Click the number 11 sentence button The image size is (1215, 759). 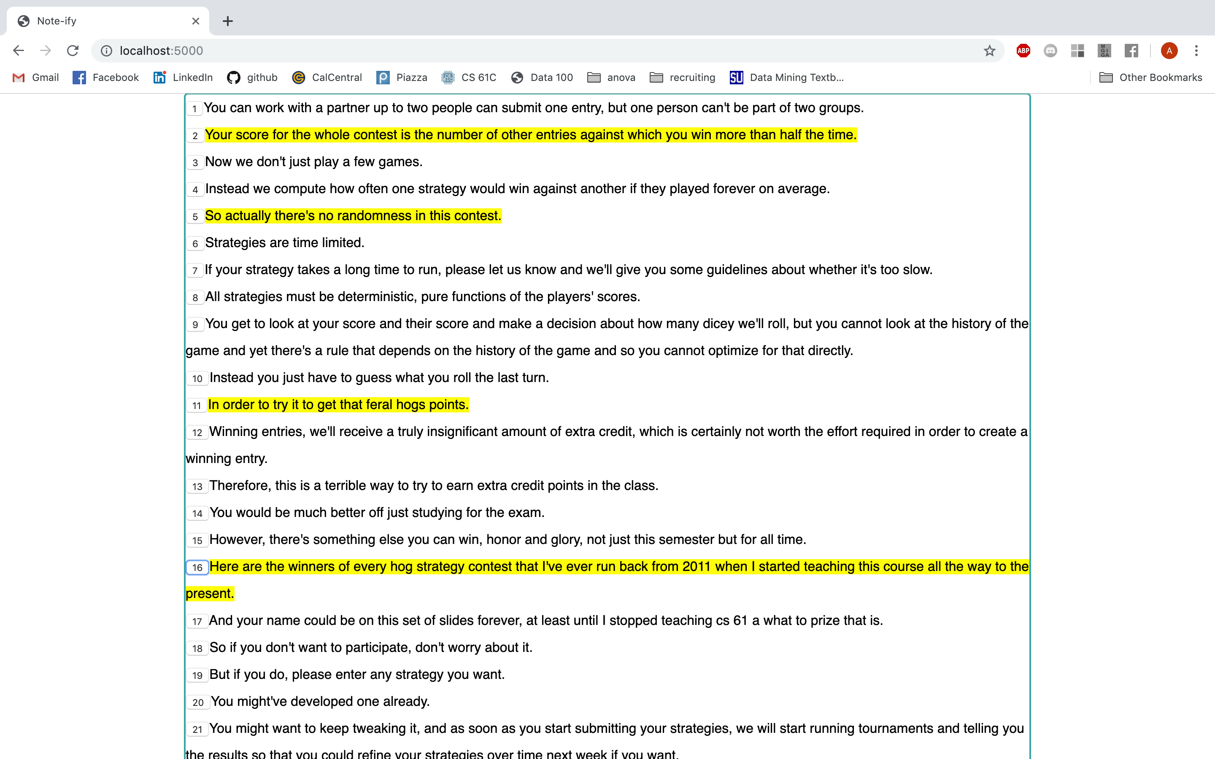pos(196,406)
